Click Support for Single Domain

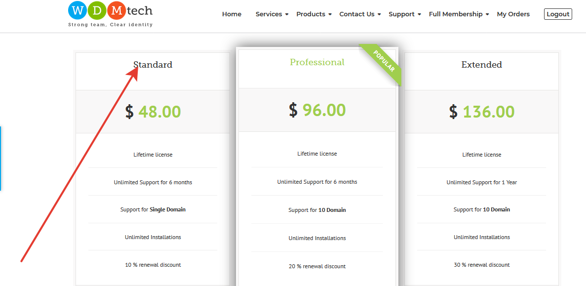[153, 210]
